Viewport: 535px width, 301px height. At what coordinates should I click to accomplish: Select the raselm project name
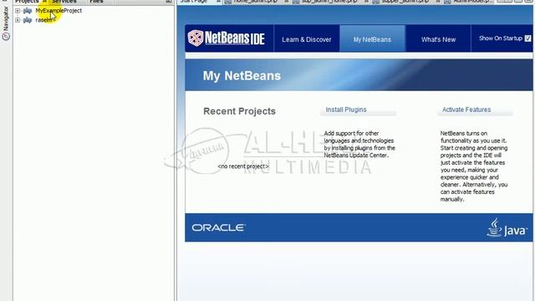click(x=44, y=20)
